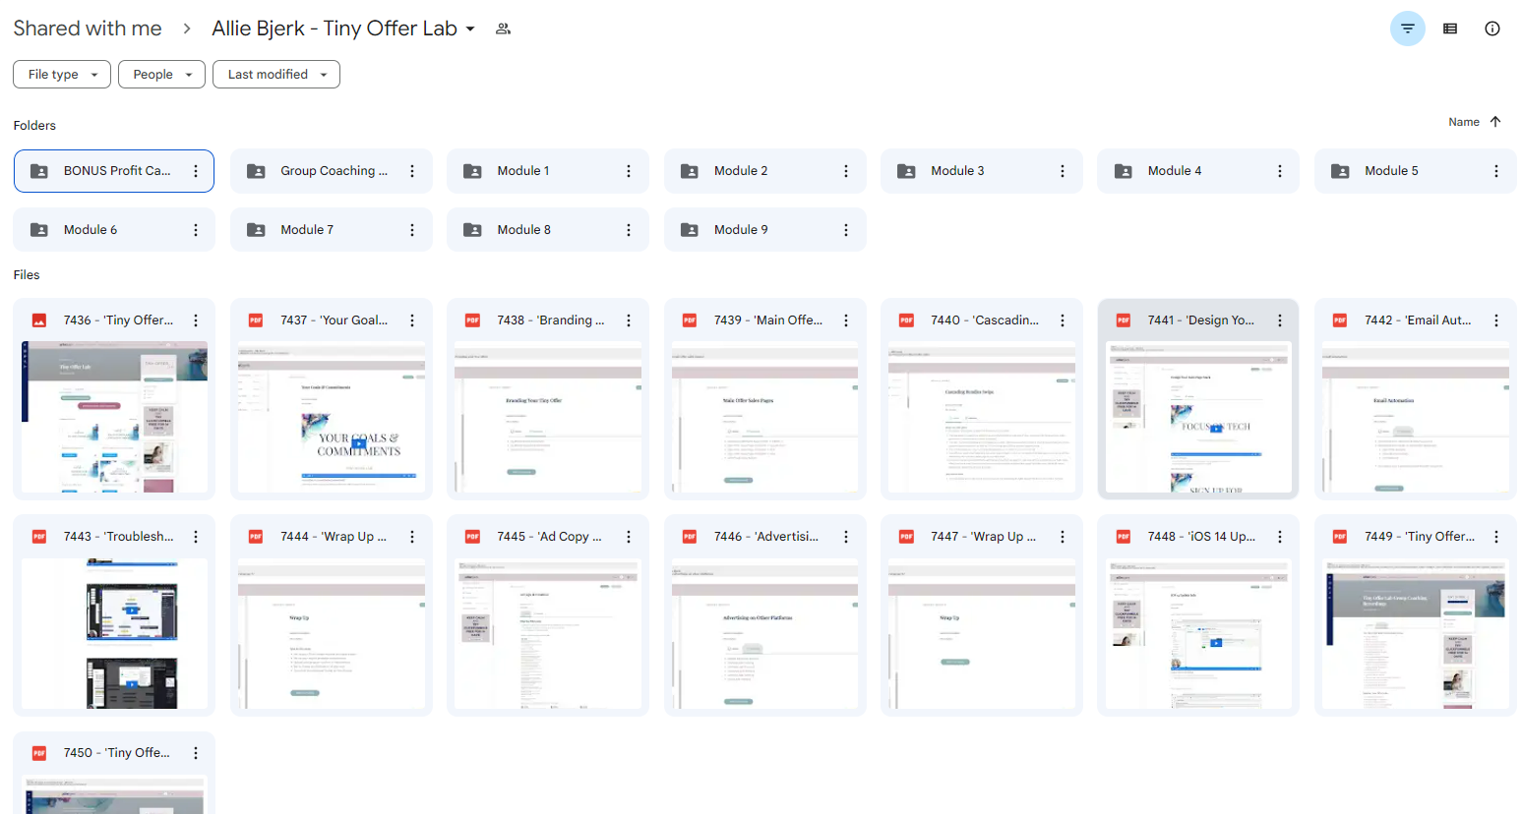Image resolution: width=1522 pixels, height=814 pixels.
Task: Open more actions for file 7437
Action: pos(412,320)
